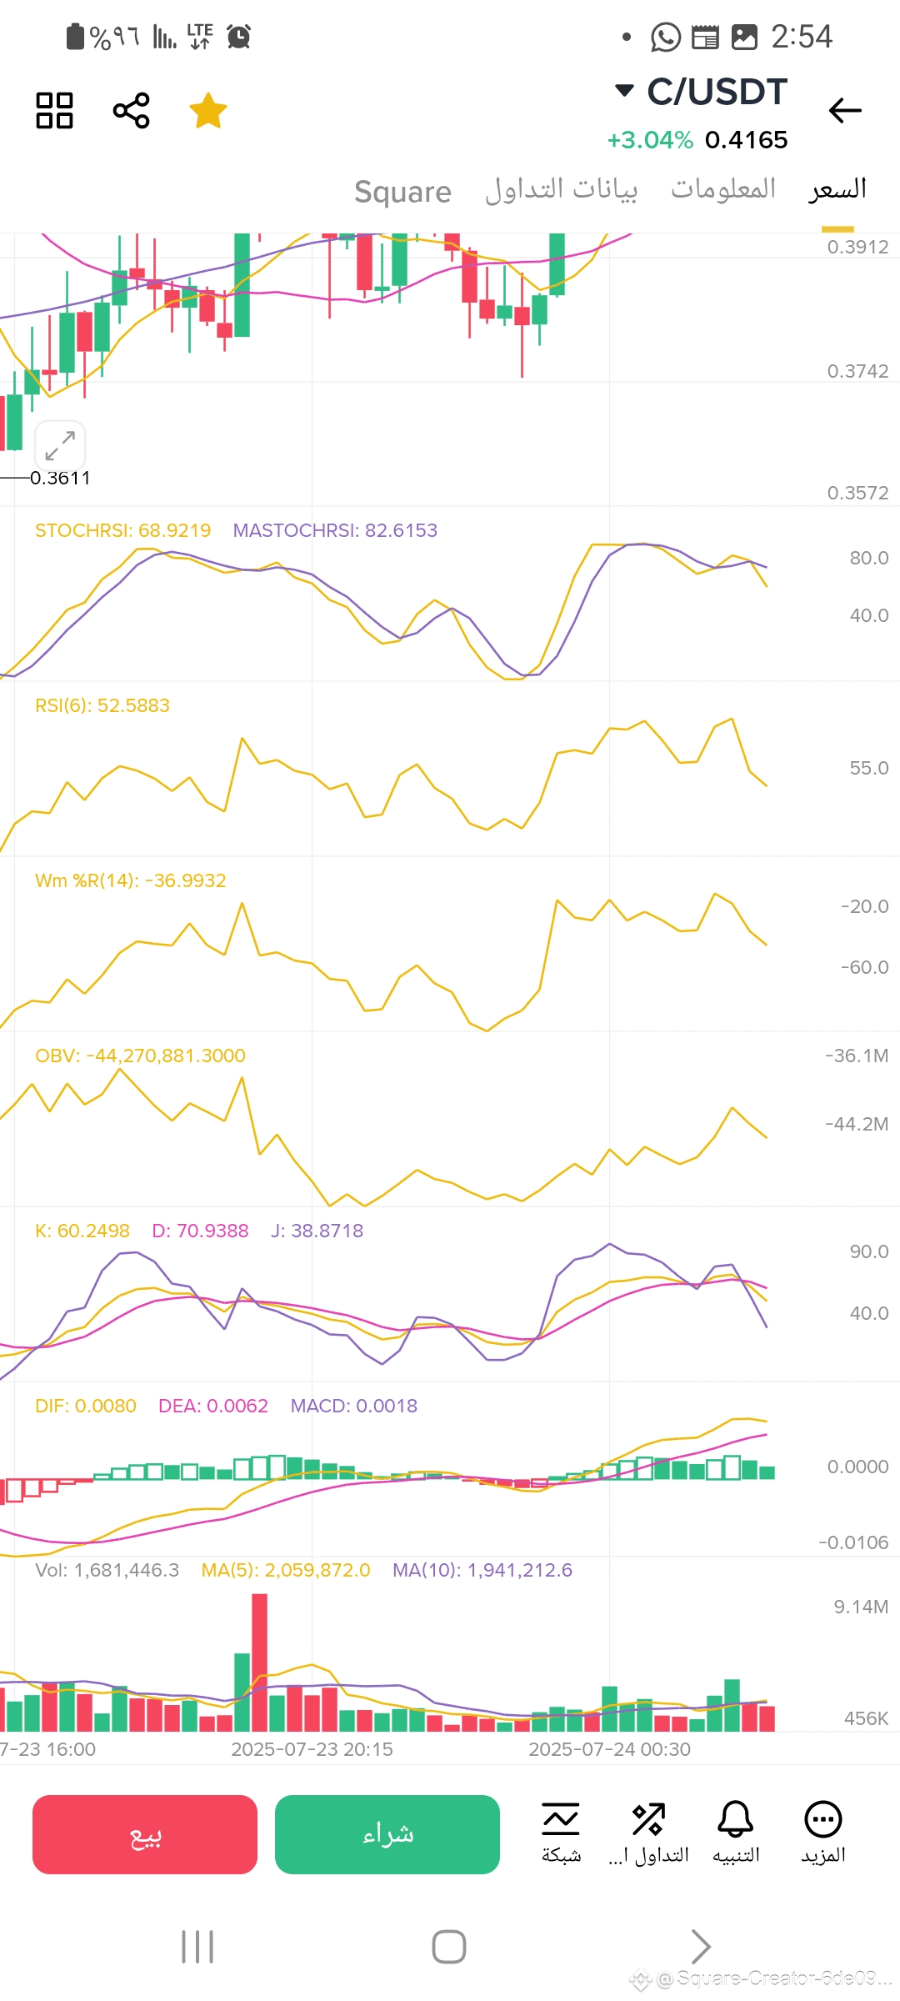This screenshot has width=900, height=2001.
Task: Select the STOCHRSI indicator label
Action: [122, 530]
